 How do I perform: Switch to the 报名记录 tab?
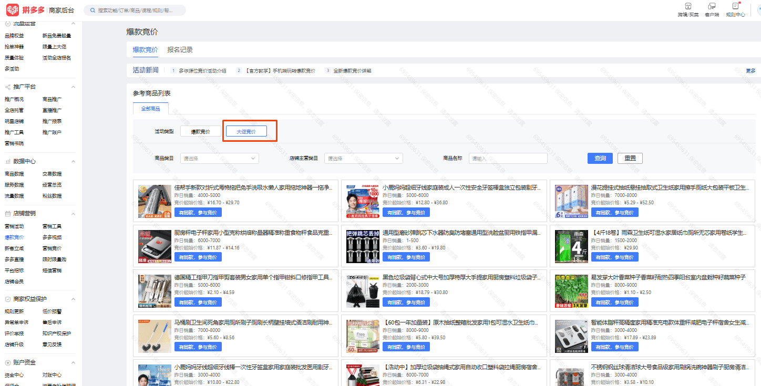click(x=180, y=50)
